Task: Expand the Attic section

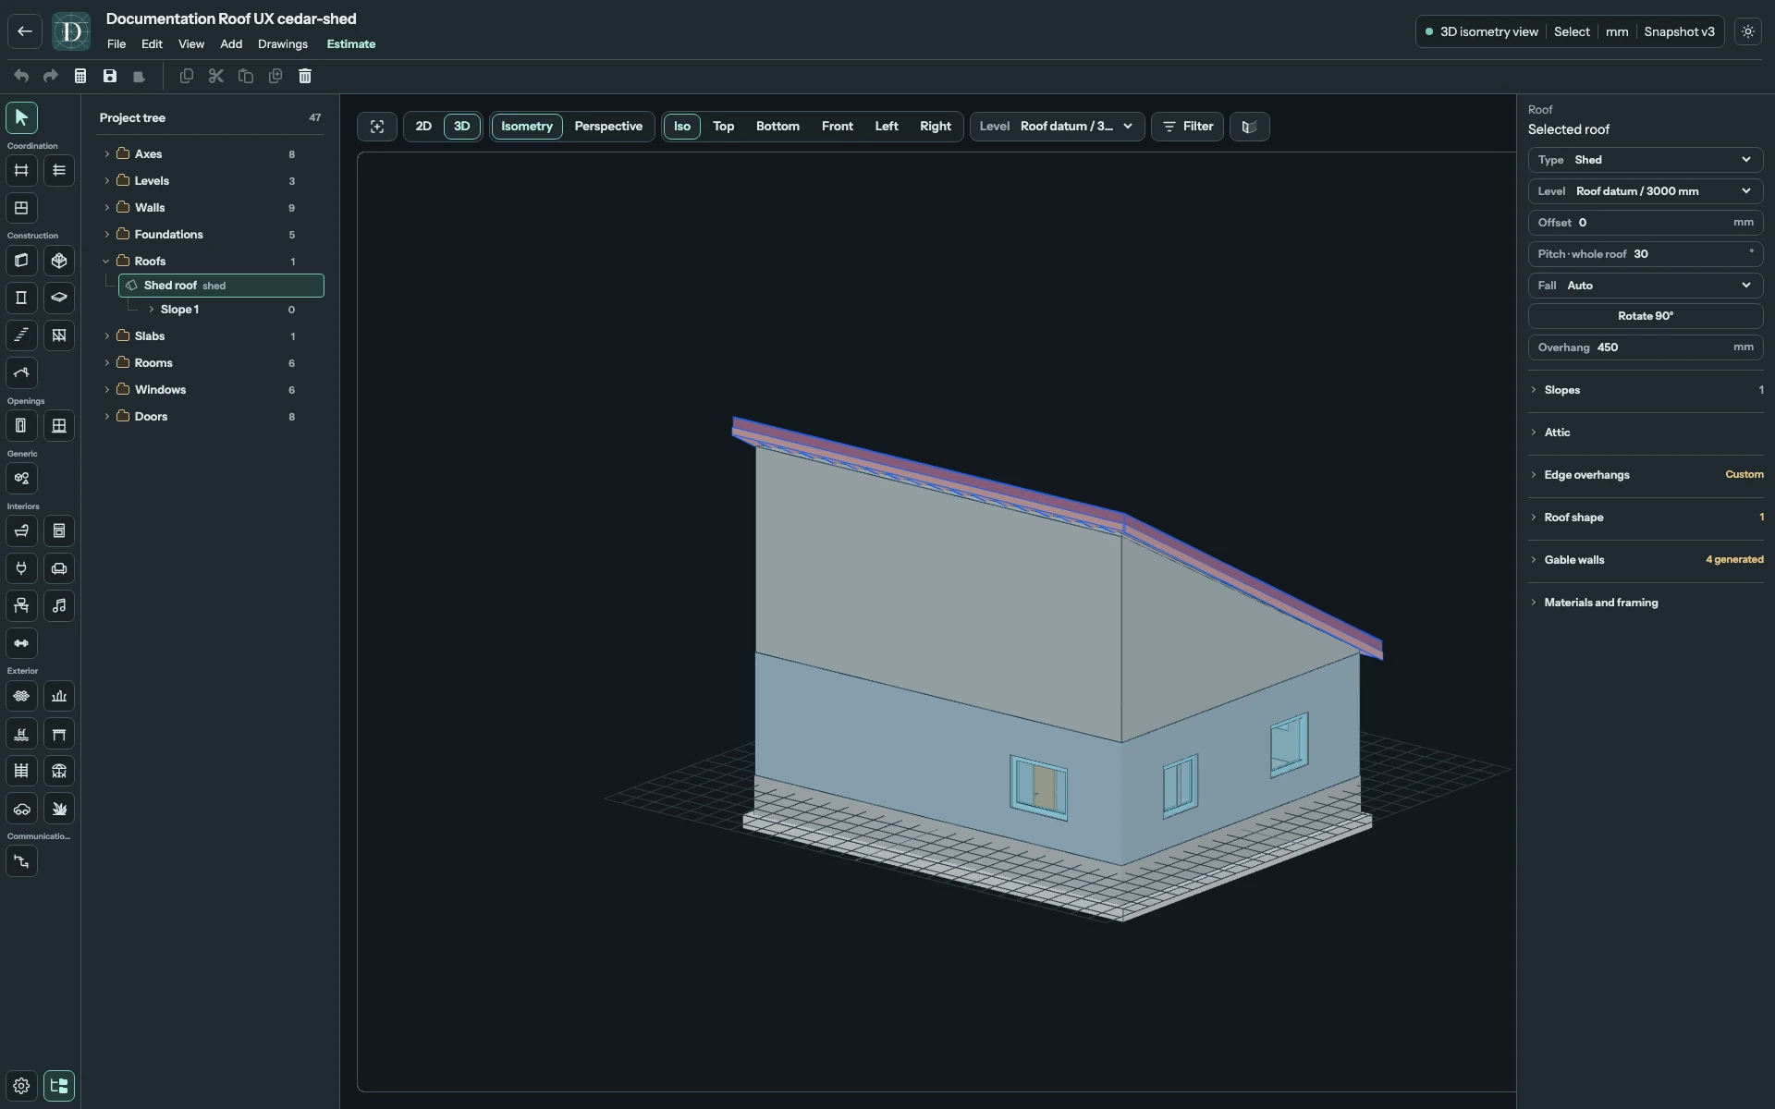Action: pyautogui.click(x=1646, y=433)
